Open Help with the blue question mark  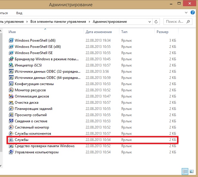193,12
